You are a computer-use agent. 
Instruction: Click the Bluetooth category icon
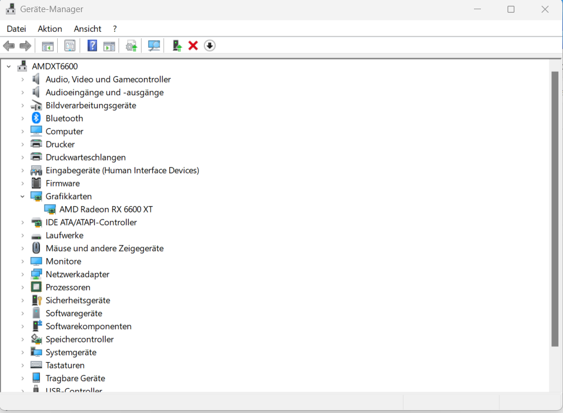tap(36, 118)
